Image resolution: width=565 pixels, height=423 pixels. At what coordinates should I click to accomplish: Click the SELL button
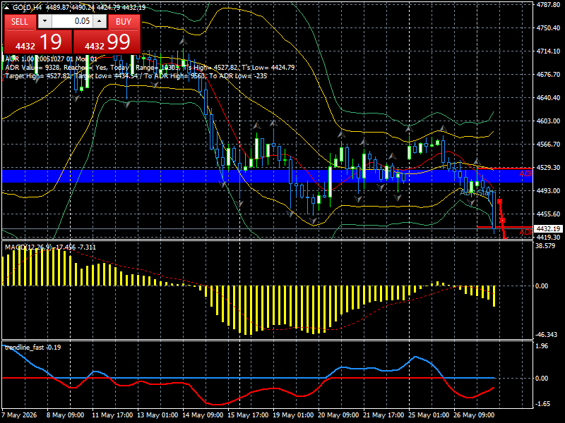[20, 22]
